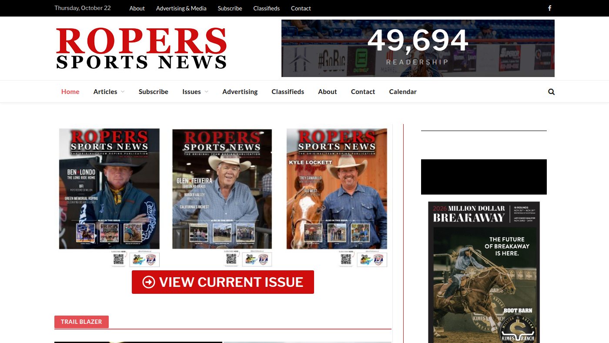Open the Calendar menu item

tap(403, 91)
